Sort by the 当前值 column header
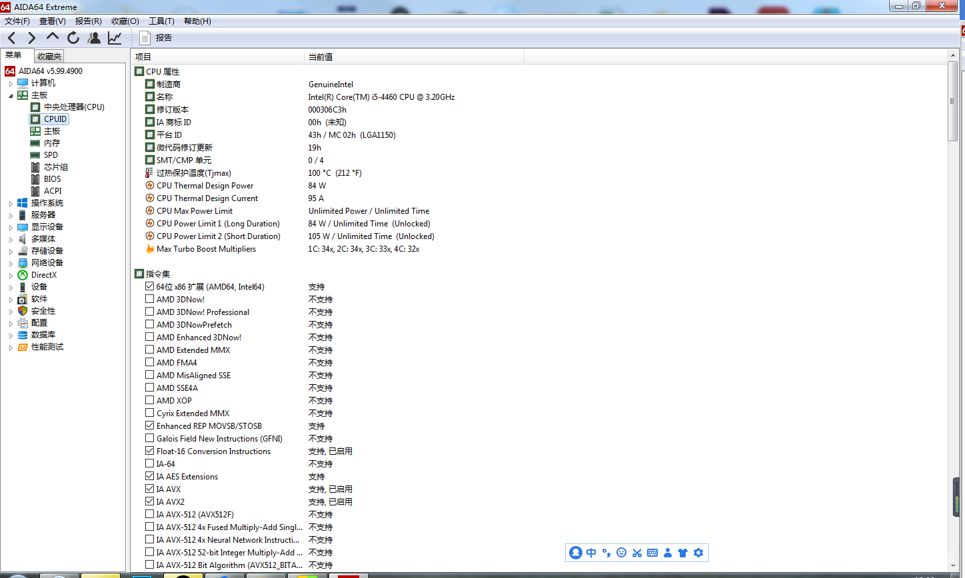Viewport: 965px width, 578px height. point(414,57)
